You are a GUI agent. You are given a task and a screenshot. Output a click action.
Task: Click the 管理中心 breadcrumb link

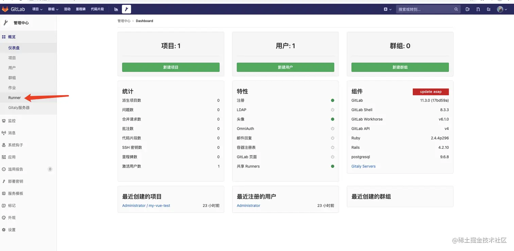[x=124, y=21]
